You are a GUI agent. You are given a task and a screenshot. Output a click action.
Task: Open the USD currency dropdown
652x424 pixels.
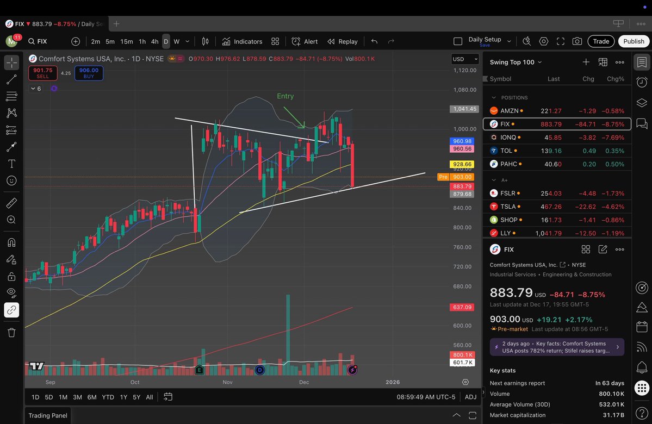[x=465, y=59]
